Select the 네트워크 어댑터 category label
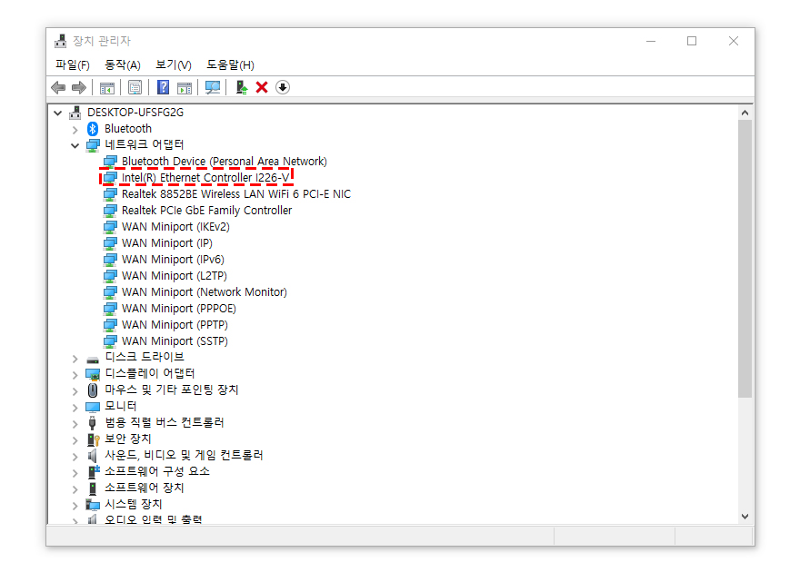This screenshot has height=572, width=800. click(144, 144)
